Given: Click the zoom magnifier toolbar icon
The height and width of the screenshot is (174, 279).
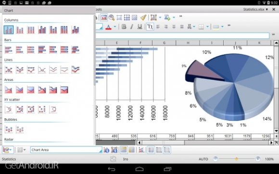Looking at the screenshot, I should point(112,17).
